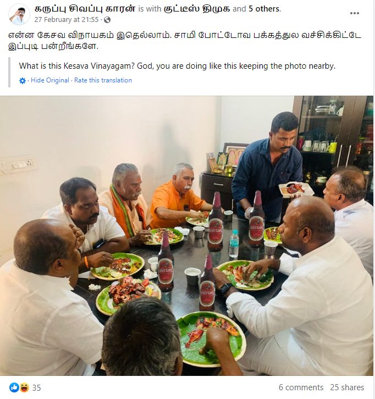Open the 6 comments list
The image size is (375, 399).
point(301,387)
